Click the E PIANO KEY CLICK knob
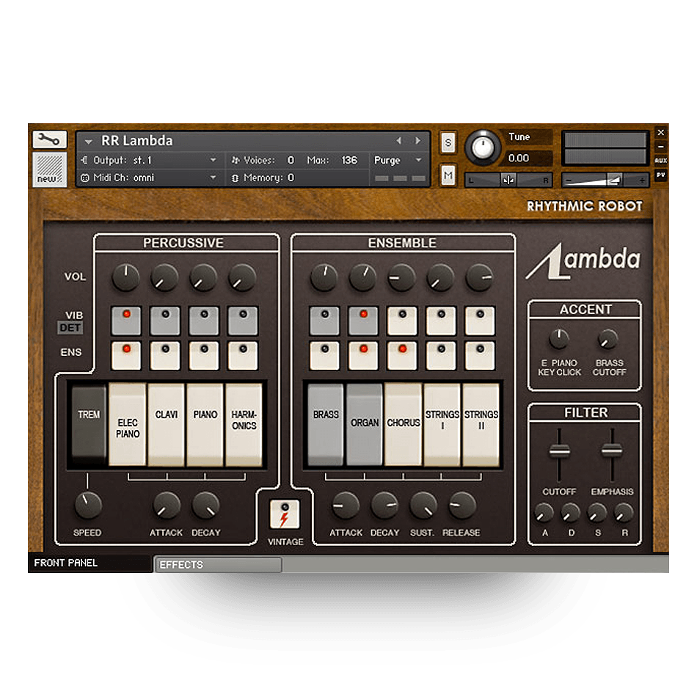Image resolution: width=697 pixels, height=697 pixels. [559, 339]
